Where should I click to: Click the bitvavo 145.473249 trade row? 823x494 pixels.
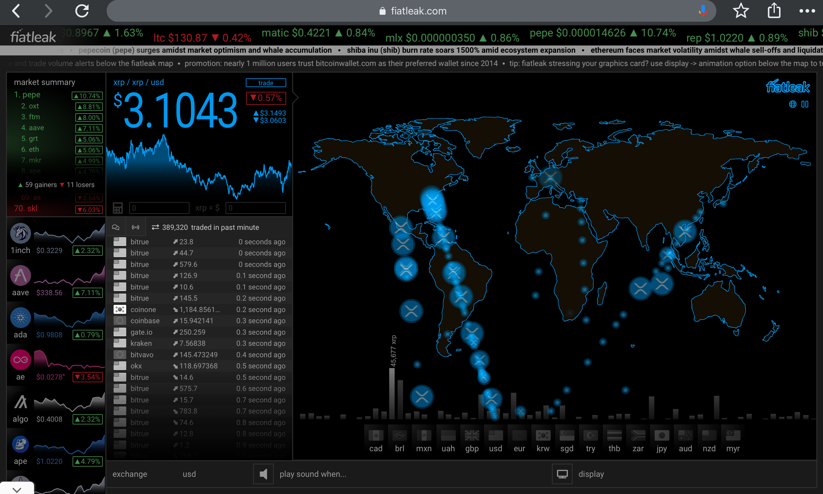[x=199, y=355]
